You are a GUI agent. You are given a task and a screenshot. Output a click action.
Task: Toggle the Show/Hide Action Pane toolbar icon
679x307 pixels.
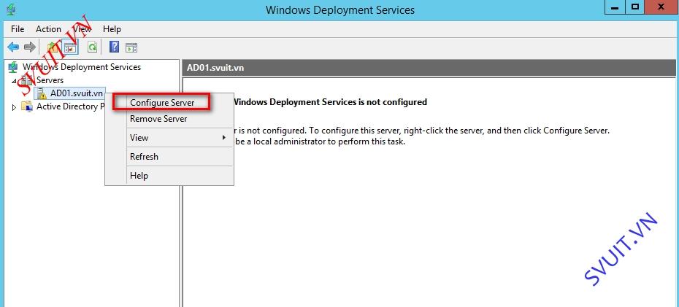[x=131, y=47]
